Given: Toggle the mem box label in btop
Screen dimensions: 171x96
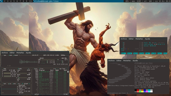Looking at the screenshot, I should click(x=5, y=69).
